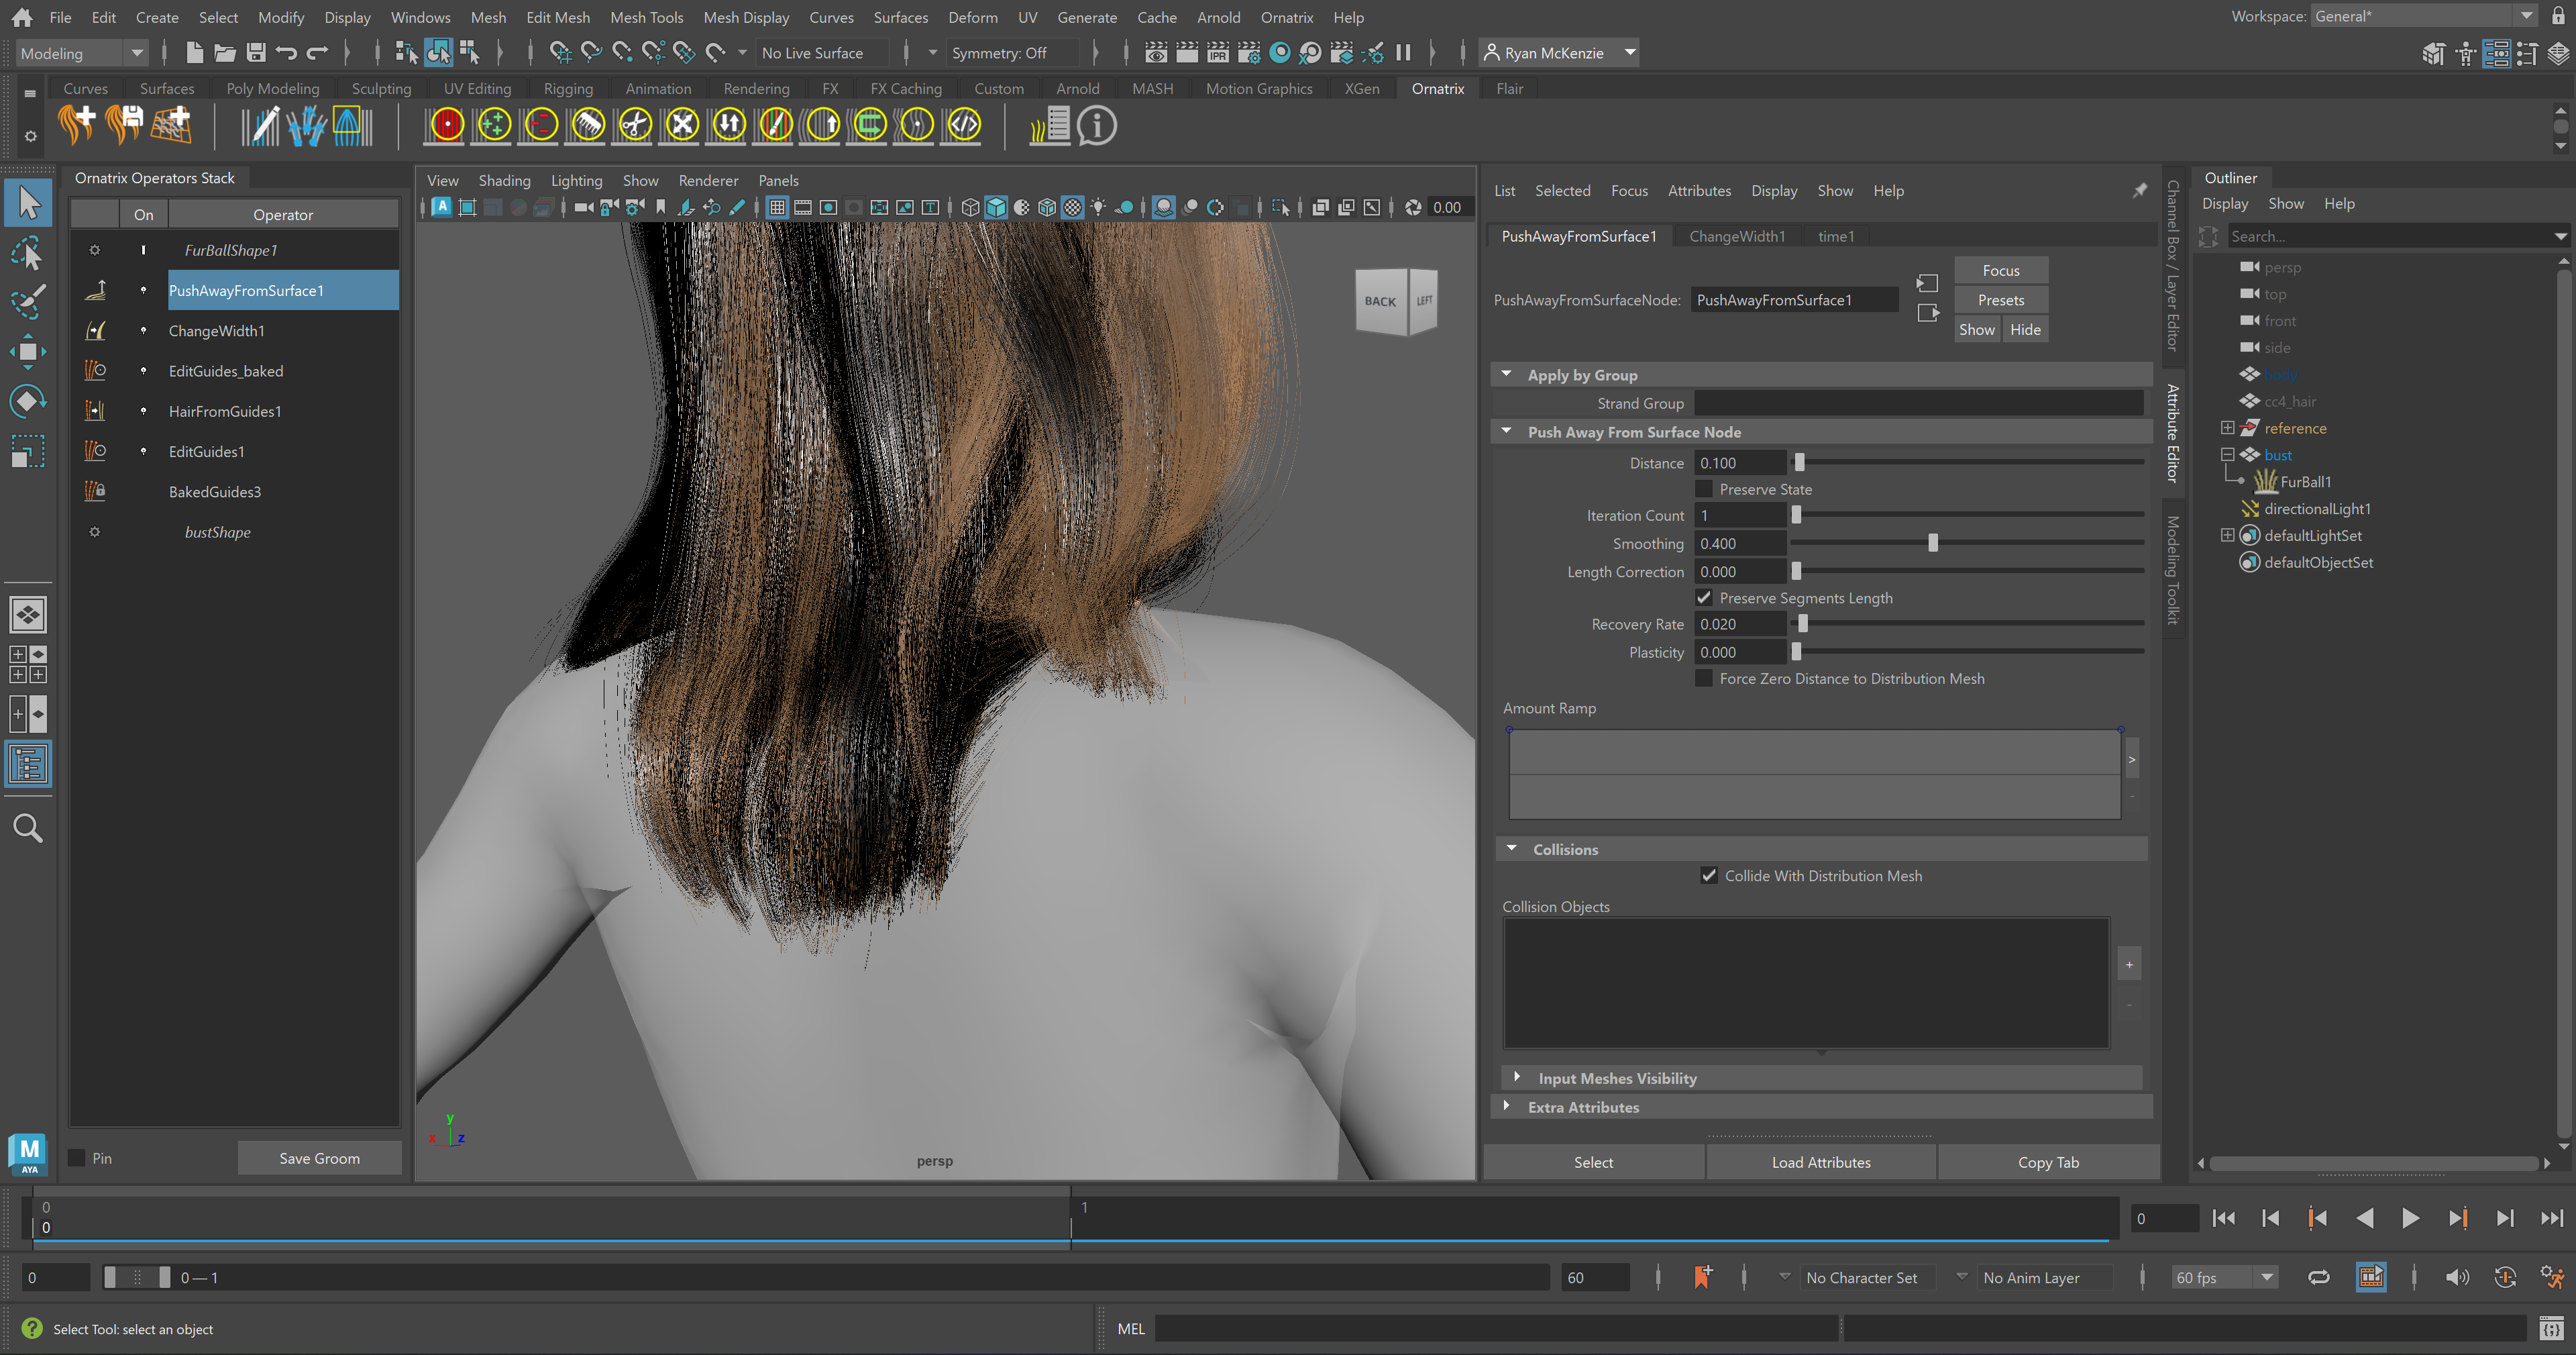Toggle wireframe on shaded viewport icon
This screenshot has height=1355, width=2576.
click(1047, 207)
